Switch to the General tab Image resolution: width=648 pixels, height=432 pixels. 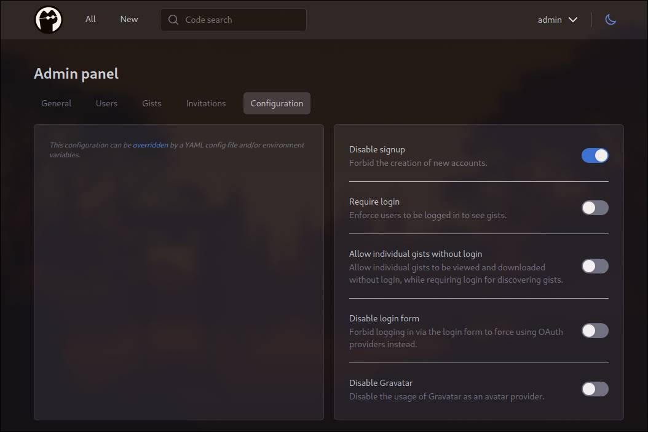(57, 103)
